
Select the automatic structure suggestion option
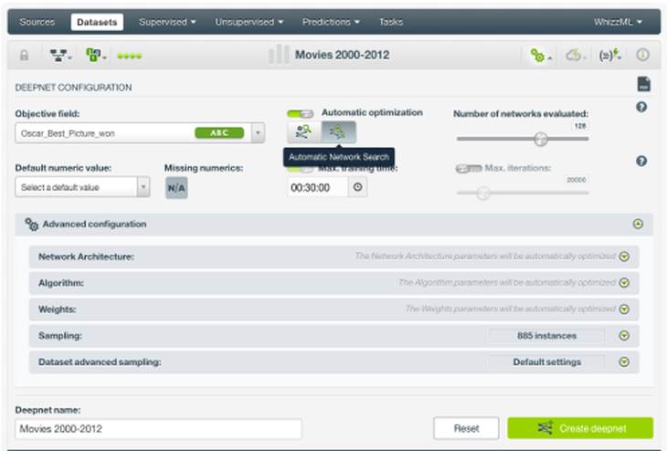[304, 132]
